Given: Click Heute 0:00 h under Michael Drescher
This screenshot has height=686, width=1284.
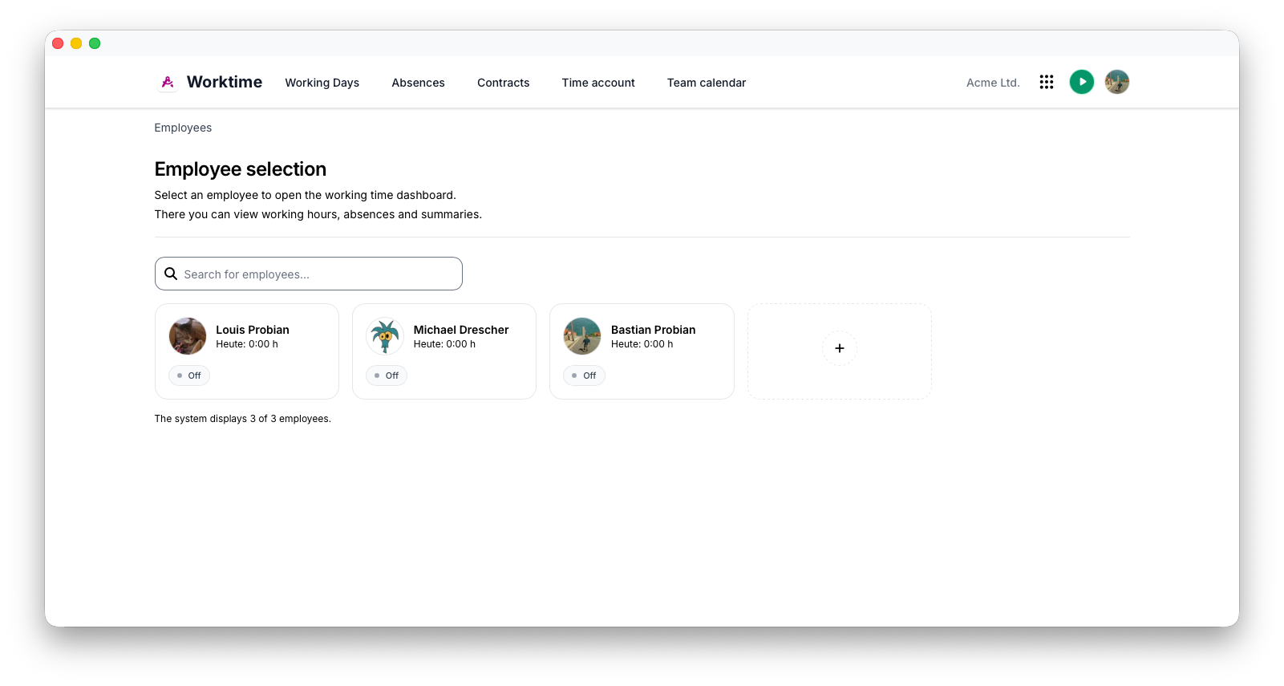Looking at the screenshot, I should pyautogui.click(x=444, y=344).
